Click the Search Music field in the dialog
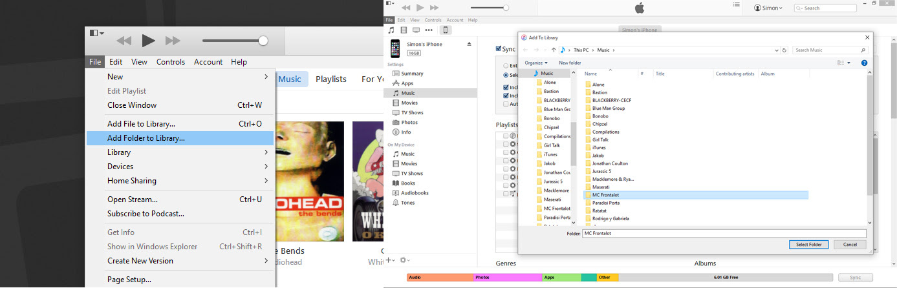The height and width of the screenshot is (288, 897). [830, 50]
